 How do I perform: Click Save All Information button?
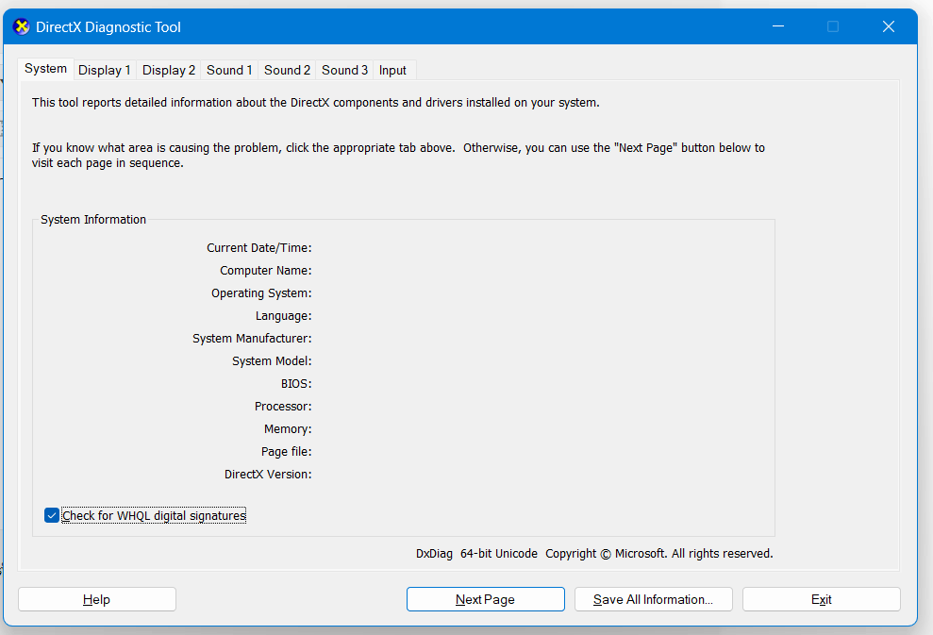[x=654, y=599]
